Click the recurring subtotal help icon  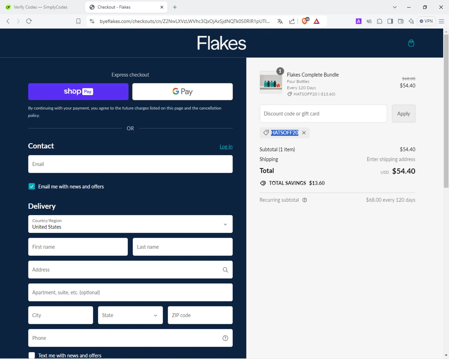[305, 200]
